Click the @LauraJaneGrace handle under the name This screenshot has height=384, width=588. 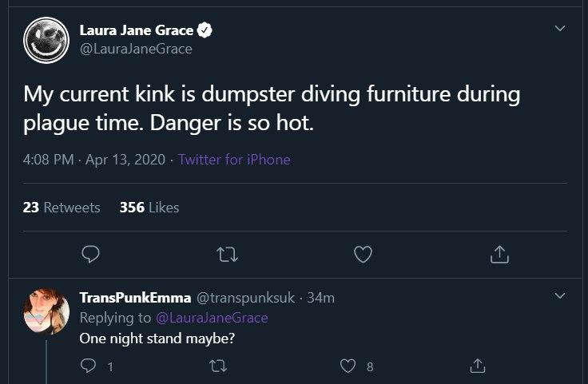[x=136, y=49]
